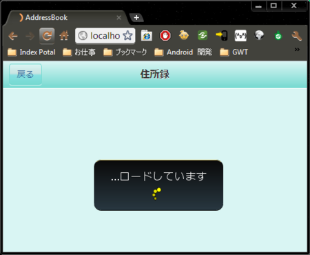Click the ロードしています loading message
The width and height of the screenshot is (310, 255).
pos(158,176)
